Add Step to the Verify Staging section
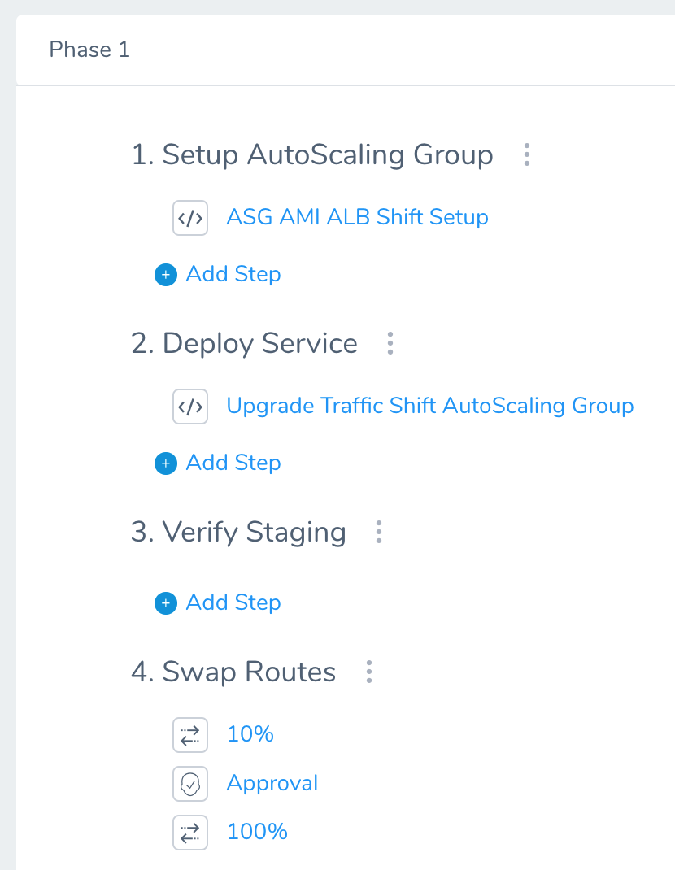The width and height of the screenshot is (675, 870). point(233,602)
